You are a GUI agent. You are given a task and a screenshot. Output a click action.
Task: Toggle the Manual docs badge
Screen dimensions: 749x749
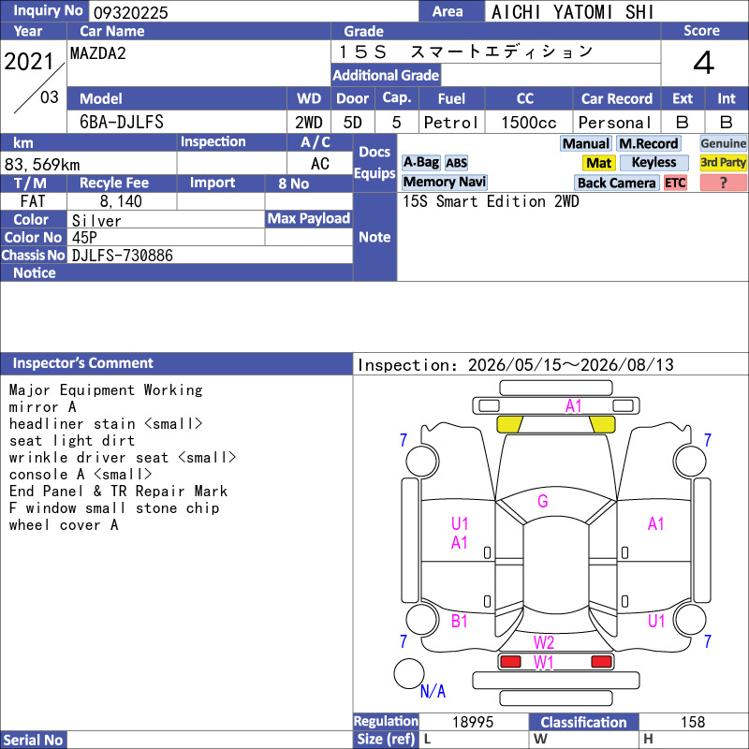coord(586,144)
